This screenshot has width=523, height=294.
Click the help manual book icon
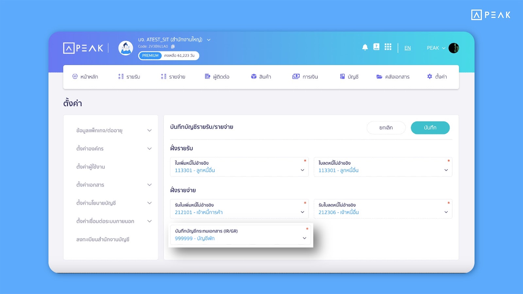tap(376, 47)
